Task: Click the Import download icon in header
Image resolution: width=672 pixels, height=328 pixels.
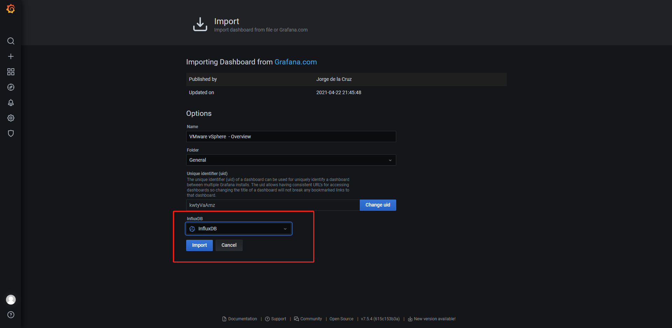Action: pyautogui.click(x=200, y=24)
